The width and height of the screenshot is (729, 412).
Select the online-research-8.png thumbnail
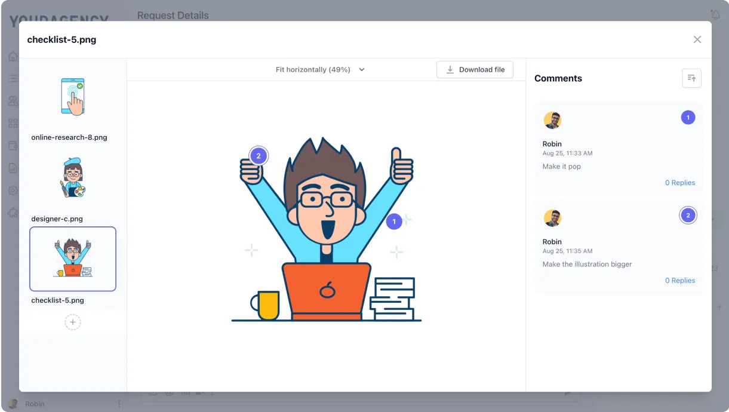[72, 96]
